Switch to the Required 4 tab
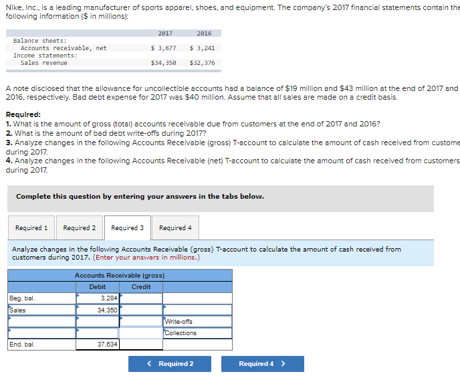 [175, 227]
